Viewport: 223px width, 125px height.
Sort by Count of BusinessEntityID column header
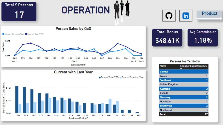[193, 66]
